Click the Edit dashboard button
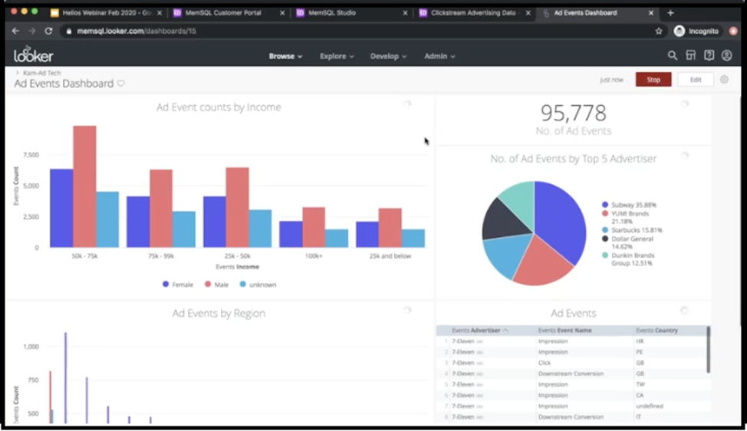The width and height of the screenshot is (747, 431). click(696, 80)
